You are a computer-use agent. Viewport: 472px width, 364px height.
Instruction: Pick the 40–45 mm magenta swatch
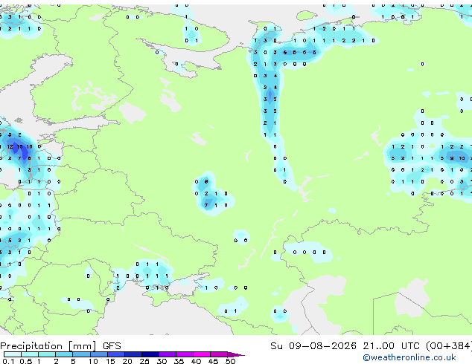pos(202,354)
